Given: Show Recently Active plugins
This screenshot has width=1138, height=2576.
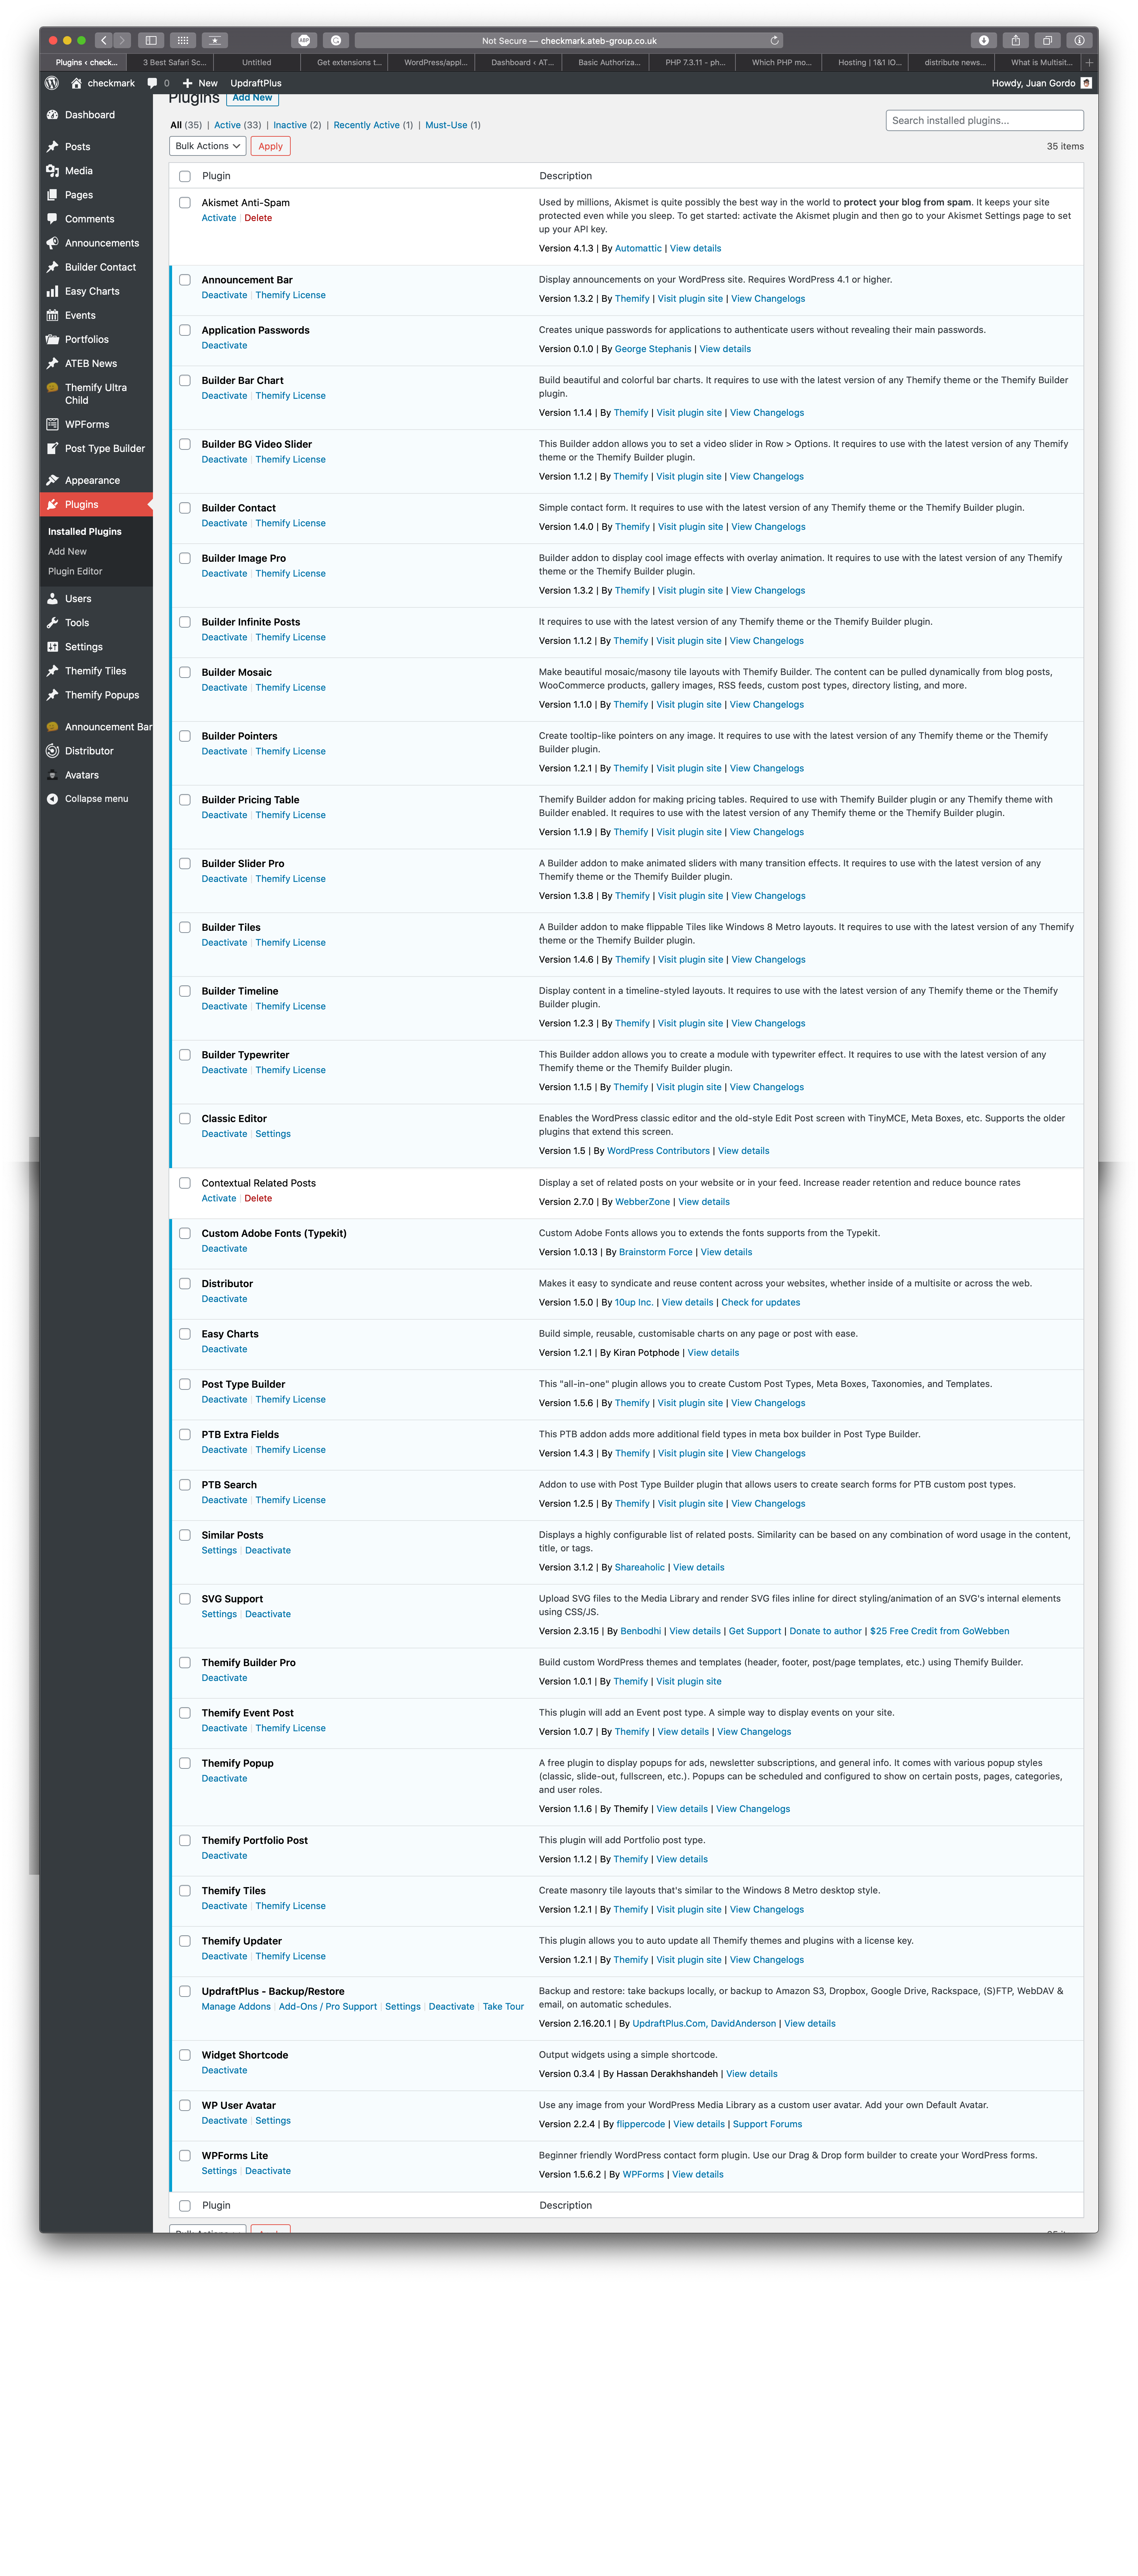Looking at the screenshot, I should coord(373,125).
